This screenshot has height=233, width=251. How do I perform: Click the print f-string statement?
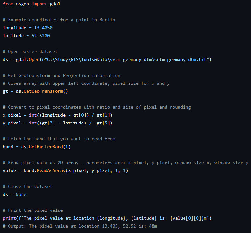tap(107, 218)
